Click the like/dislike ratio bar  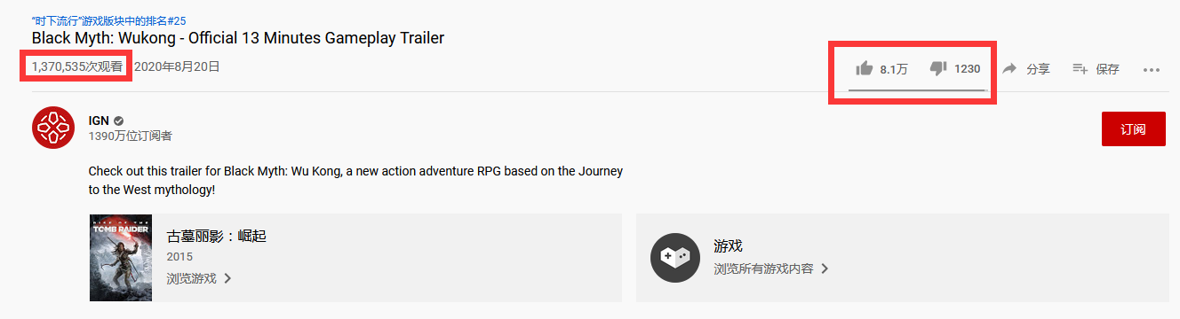[917, 89]
